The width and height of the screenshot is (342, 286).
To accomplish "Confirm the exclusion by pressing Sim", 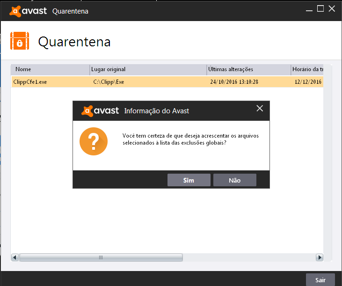I will click(189, 180).
